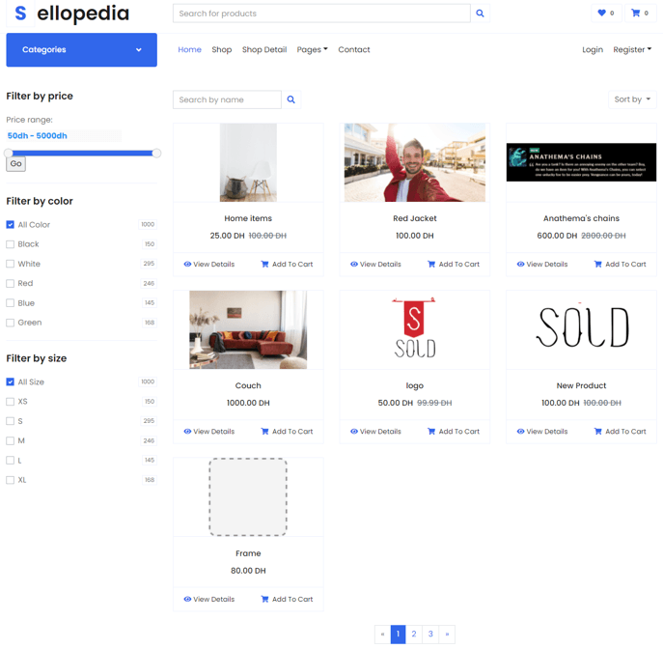Click the 50dh - 5000dh price range text
The image size is (663, 649).
coord(38,136)
